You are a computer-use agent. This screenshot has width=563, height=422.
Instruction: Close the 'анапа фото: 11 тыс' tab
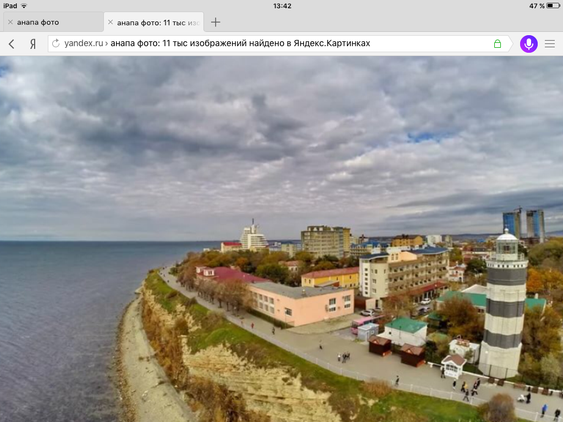pyautogui.click(x=111, y=22)
